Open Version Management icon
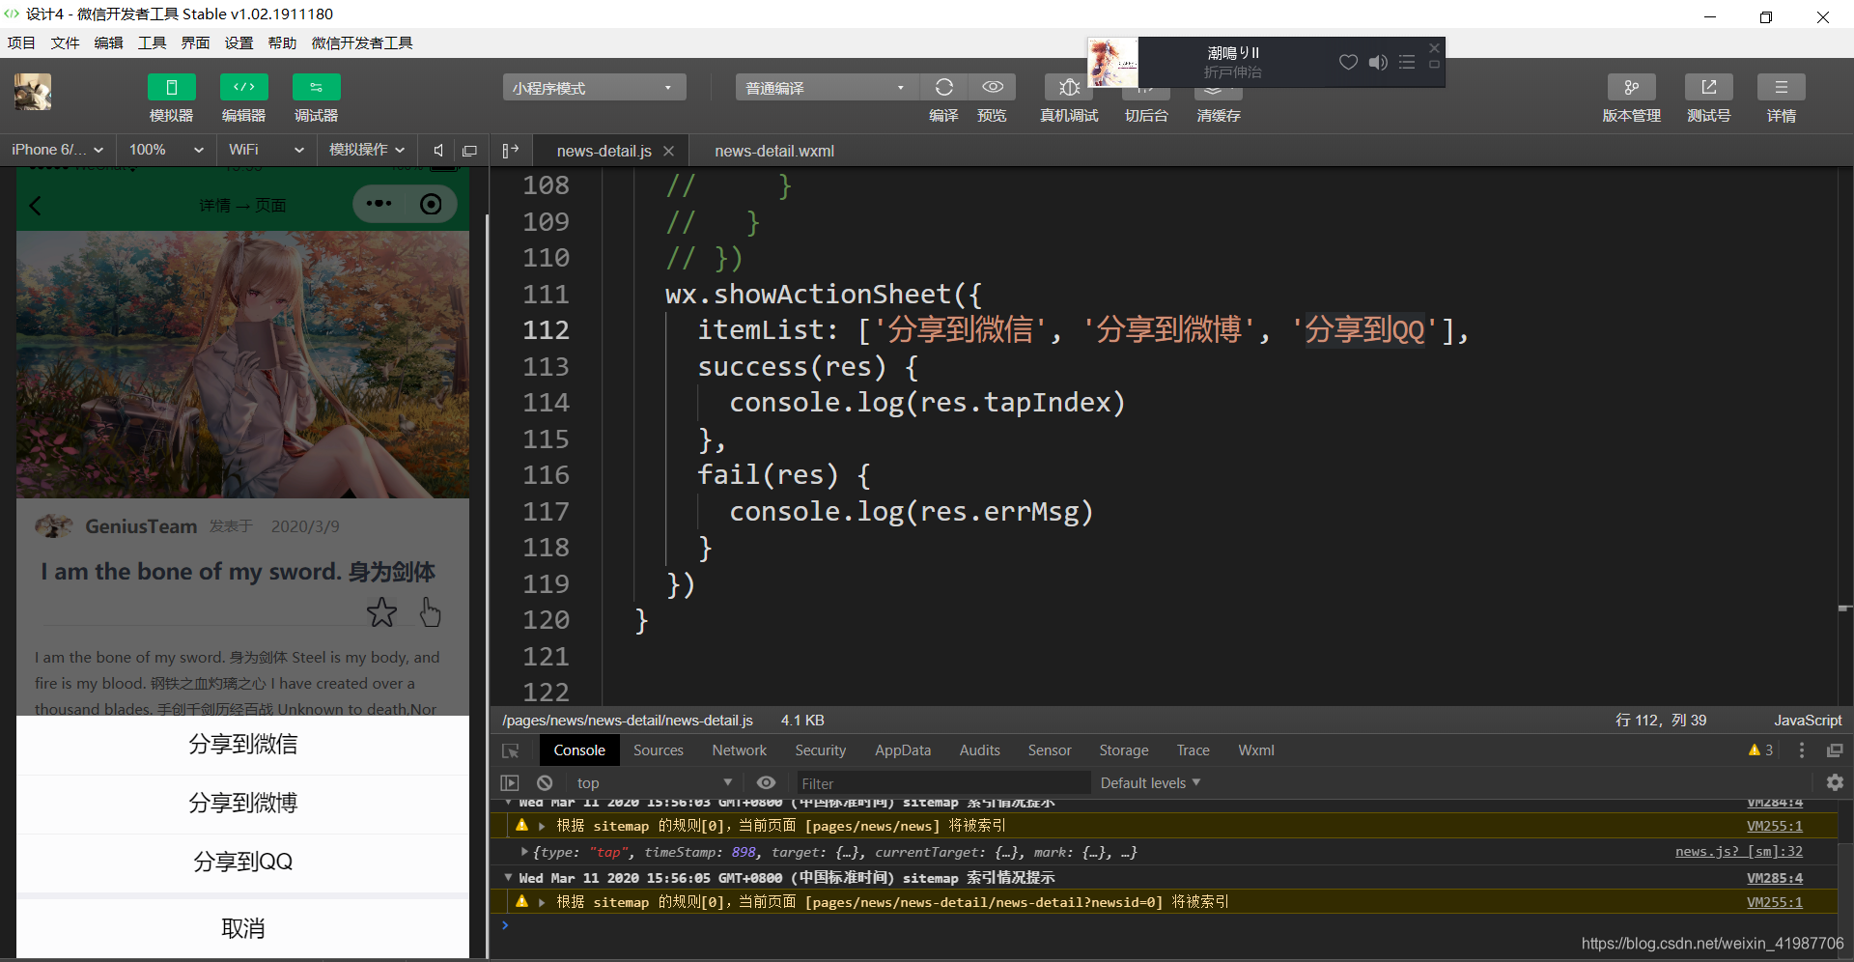The width and height of the screenshot is (1854, 962). click(1631, 87)
